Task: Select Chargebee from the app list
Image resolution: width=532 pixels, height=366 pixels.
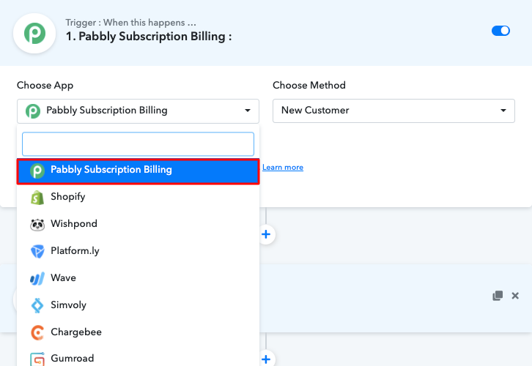Action: coord(138,332)
